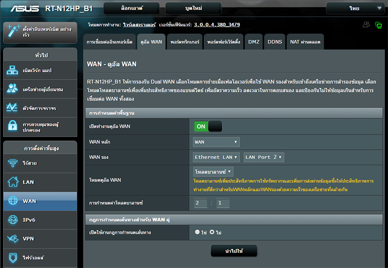Click the การกำหนดค่าโหลดบาลานซ์ label

(116, 203)
